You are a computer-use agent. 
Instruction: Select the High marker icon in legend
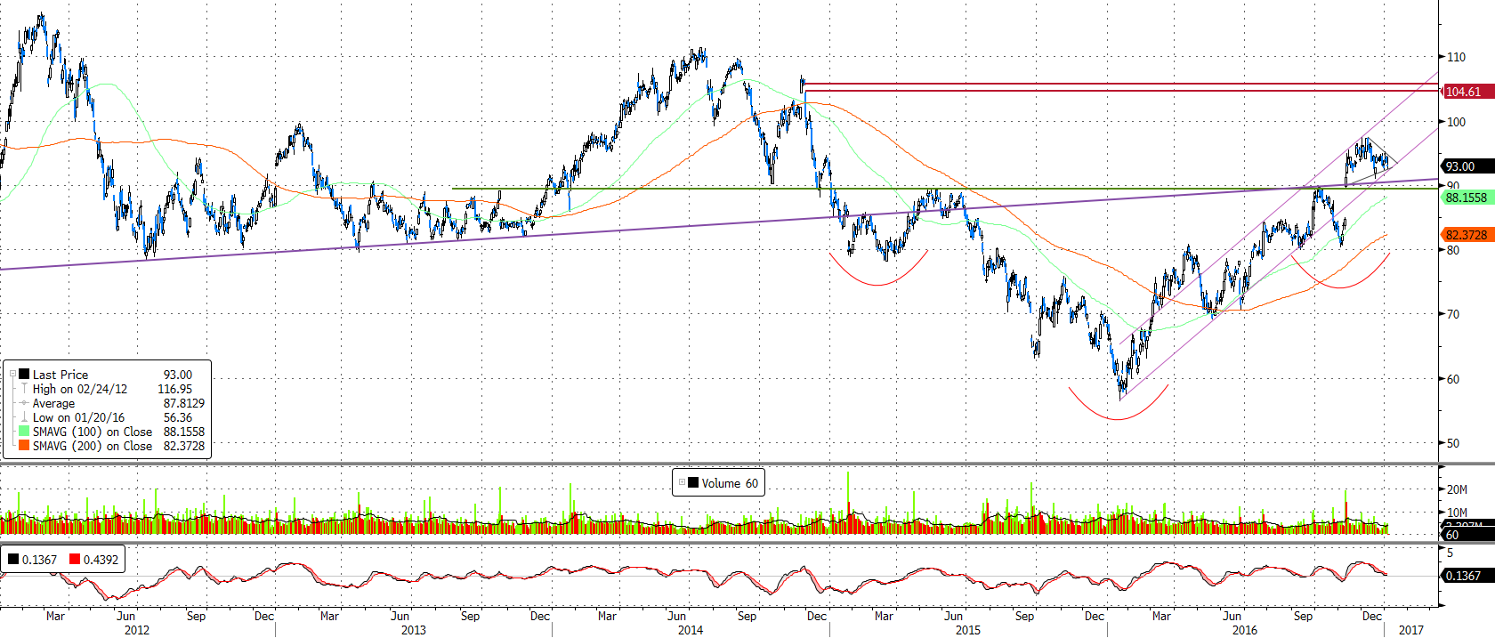point(25,389)
